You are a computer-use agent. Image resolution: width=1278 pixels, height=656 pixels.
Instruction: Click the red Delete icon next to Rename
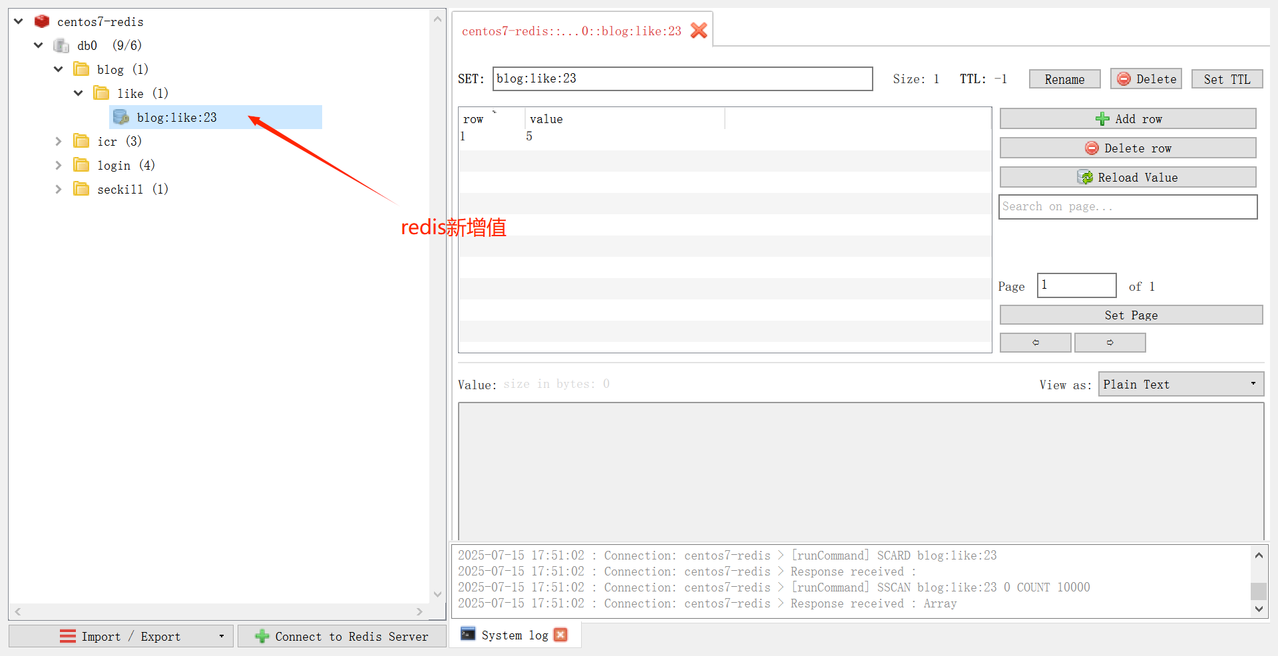[1124, 79]
